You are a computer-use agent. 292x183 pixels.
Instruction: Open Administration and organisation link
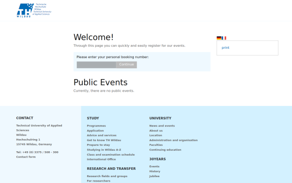click(174, 140)
